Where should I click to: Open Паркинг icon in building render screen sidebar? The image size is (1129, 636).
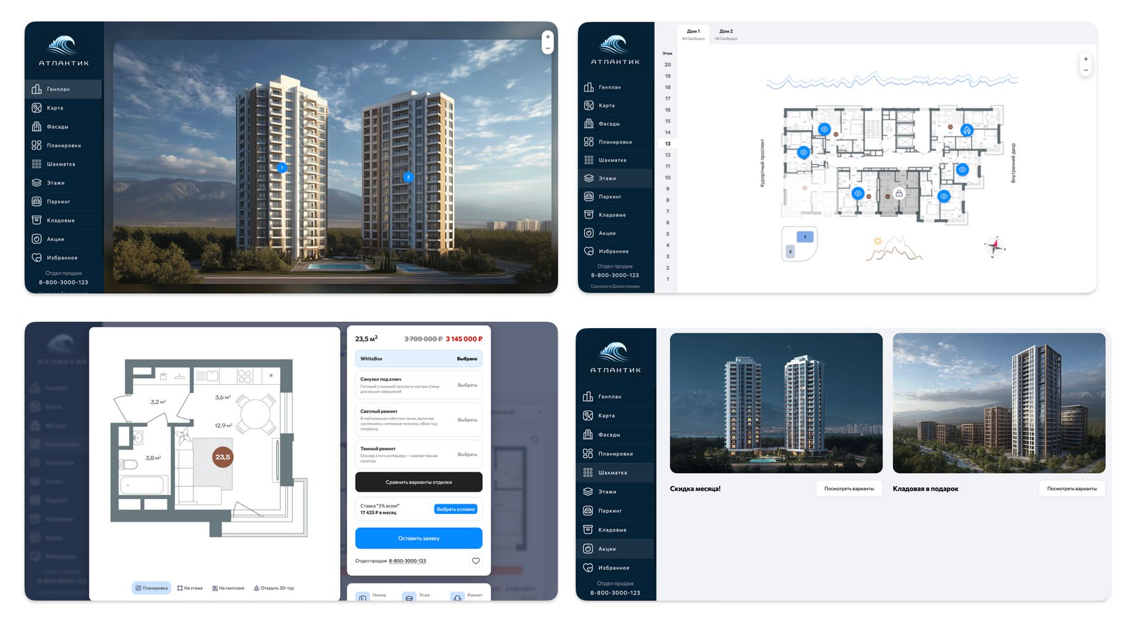pyautogui.click(x=37, y=202)
